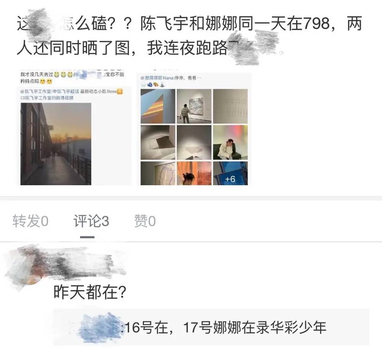The height and width of the screenshot is (348, 382).
Task: Tap the blurred blue replier username
Action: [x=100, y=327]
